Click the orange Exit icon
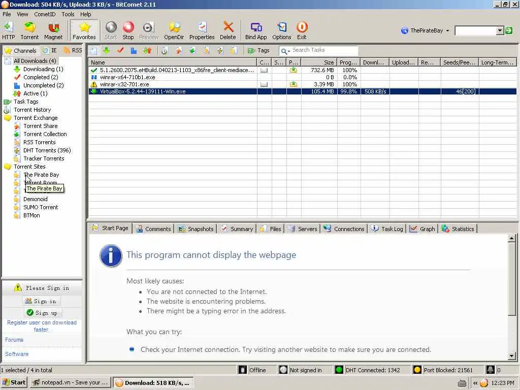Viewport: 520px width, 390px height. (x=302, y=30)
